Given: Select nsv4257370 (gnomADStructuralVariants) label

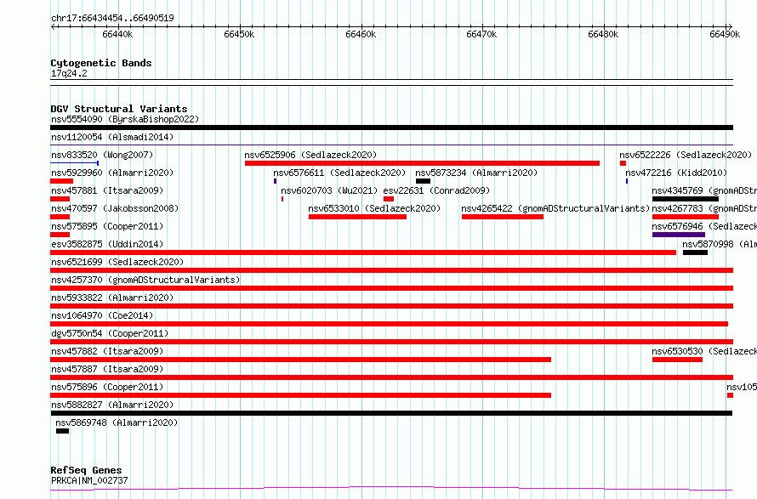Looking at the screenshot, I should 145,280.
